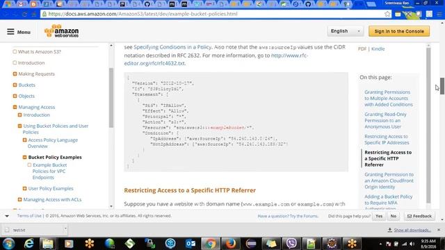Expand Managing Access with ACLs node

tap(19, 199)
